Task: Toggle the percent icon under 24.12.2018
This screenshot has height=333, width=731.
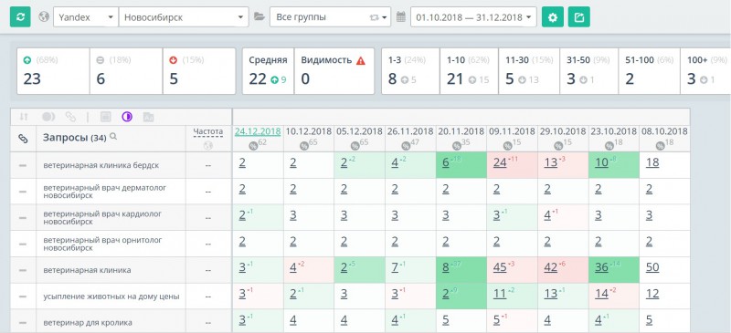Action: [253, 146]
